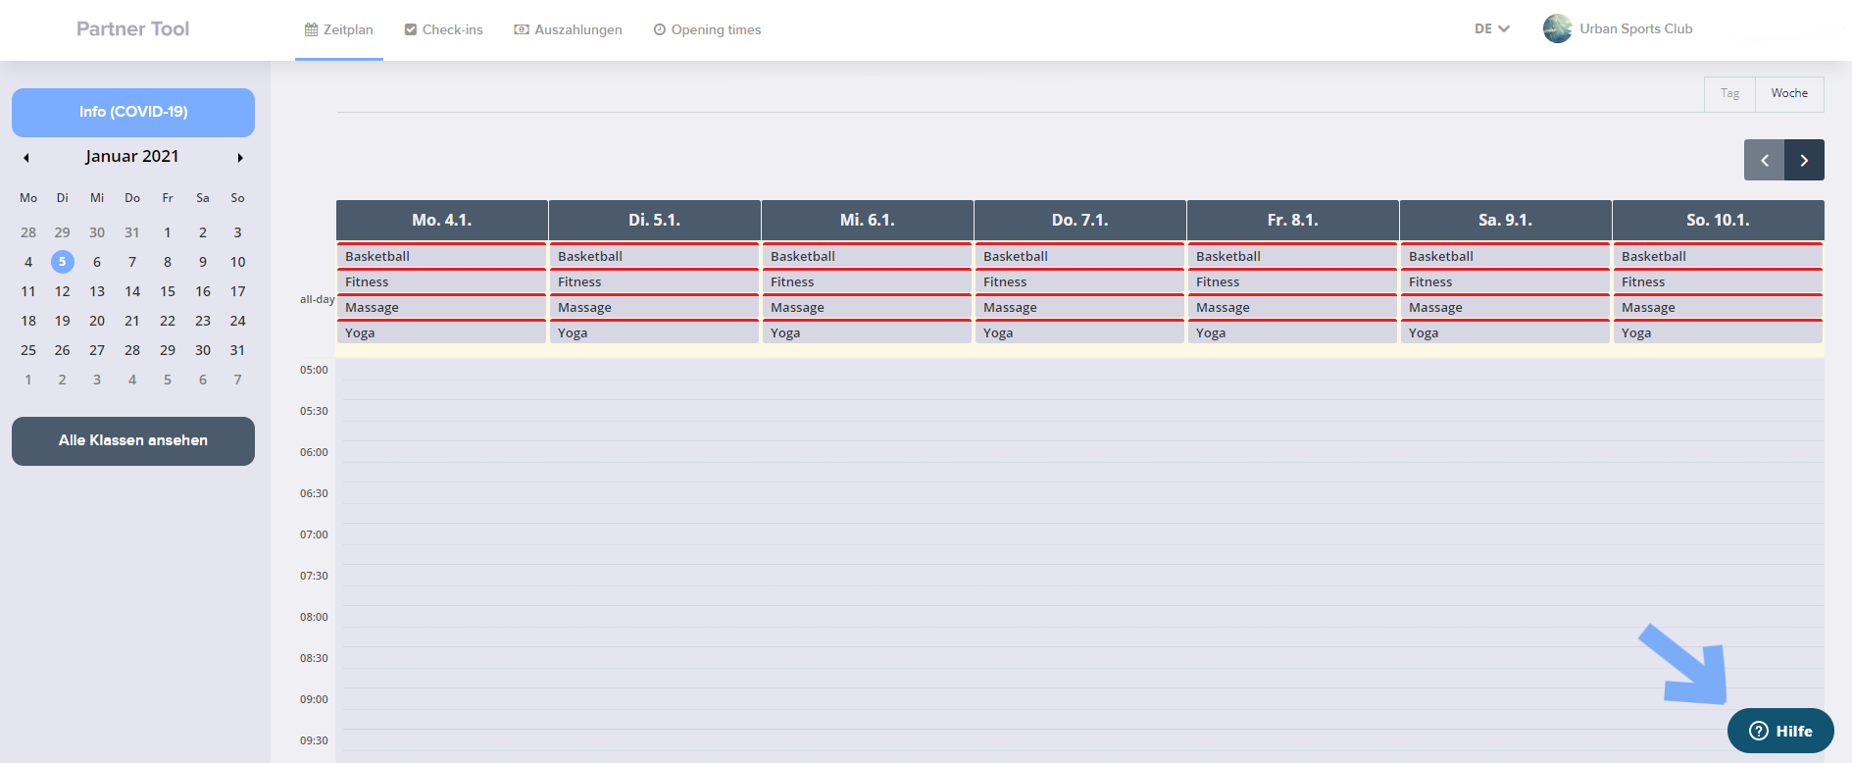1852x763 pixels.
Task: Open Yoga event on Sa. 9.1.
Action: 1505,332
